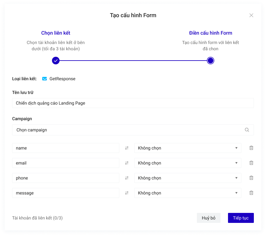This screenshot has width=266, height=236.
Task: Open the dropdown mapped to email field
Action: pos(188,163)
